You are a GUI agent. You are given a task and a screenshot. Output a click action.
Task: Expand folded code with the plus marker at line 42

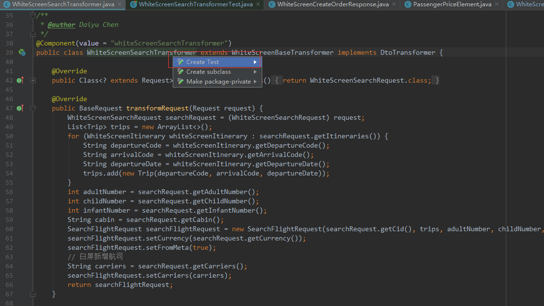coord(33,80)
